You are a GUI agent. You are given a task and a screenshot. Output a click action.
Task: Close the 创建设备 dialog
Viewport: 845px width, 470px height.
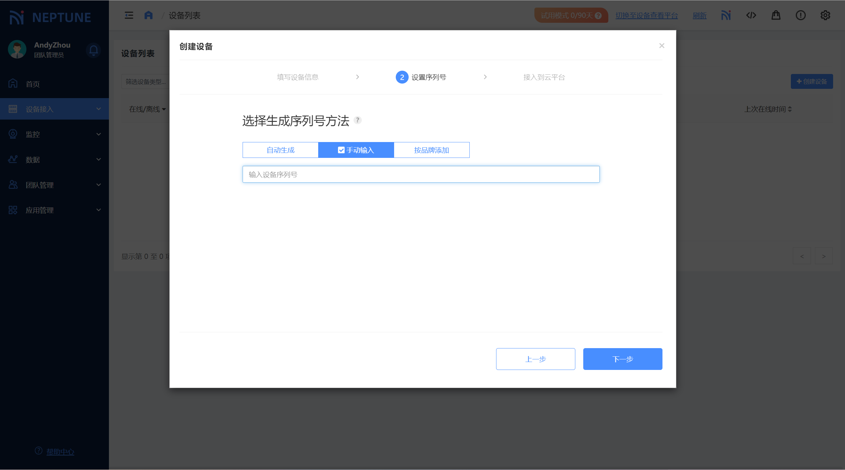click(661, 46)
